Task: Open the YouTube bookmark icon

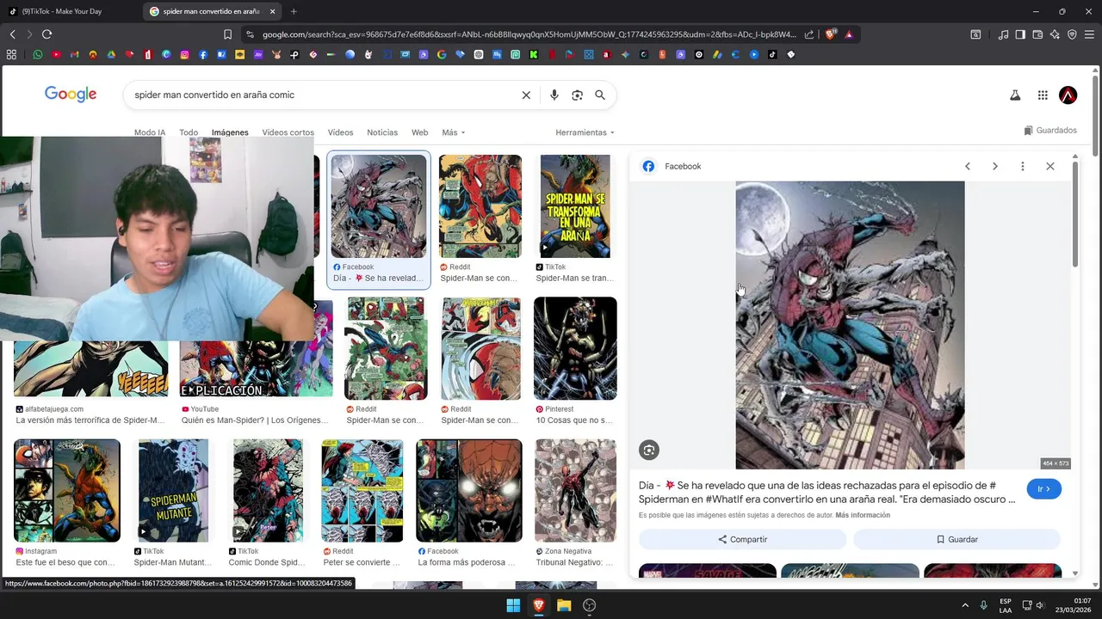Action: coord(56,54)
